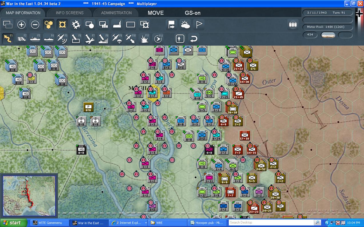The height and width of the screenshot is (227, 364).
Task: Toggle the factory icon in the toolbar
Action: pyautogui.click(x=117, y=25)
